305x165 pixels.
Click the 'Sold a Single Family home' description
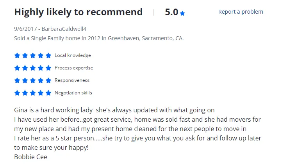click(99, 38)
